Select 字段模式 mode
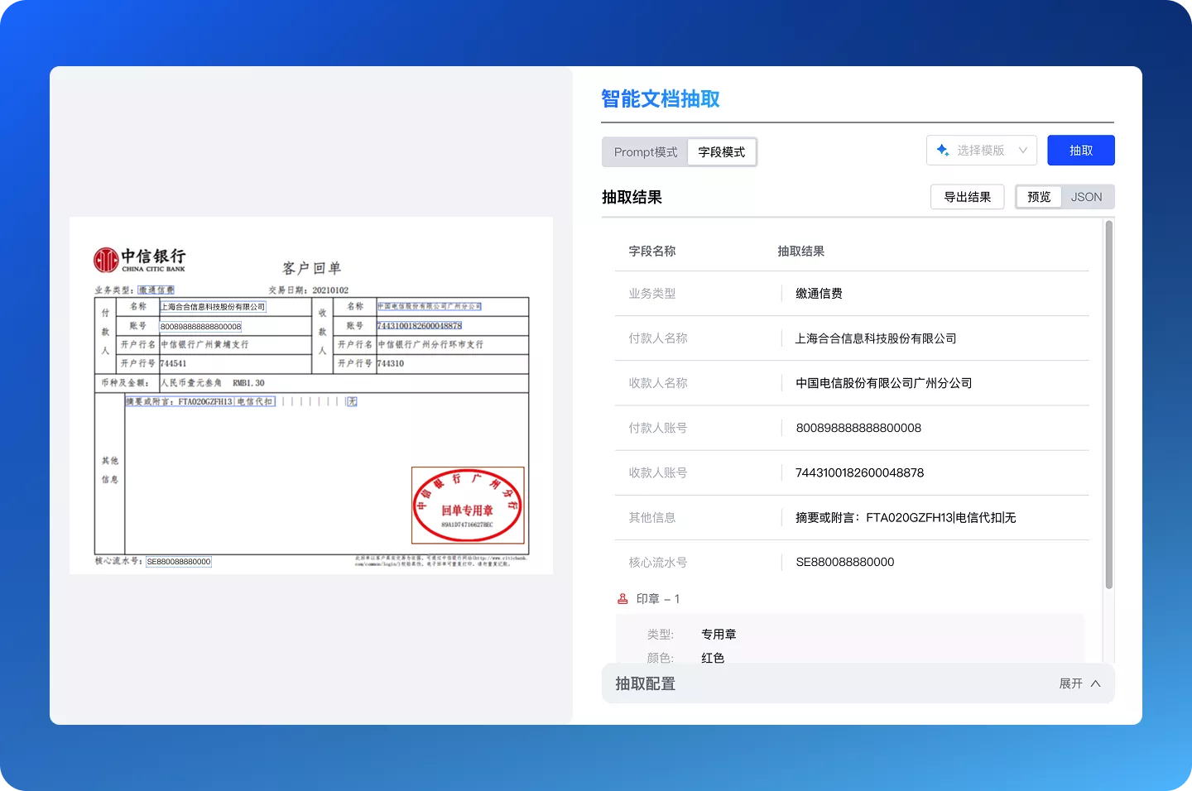This screenshot has height=791, width=1192. (x=721, y=152)
